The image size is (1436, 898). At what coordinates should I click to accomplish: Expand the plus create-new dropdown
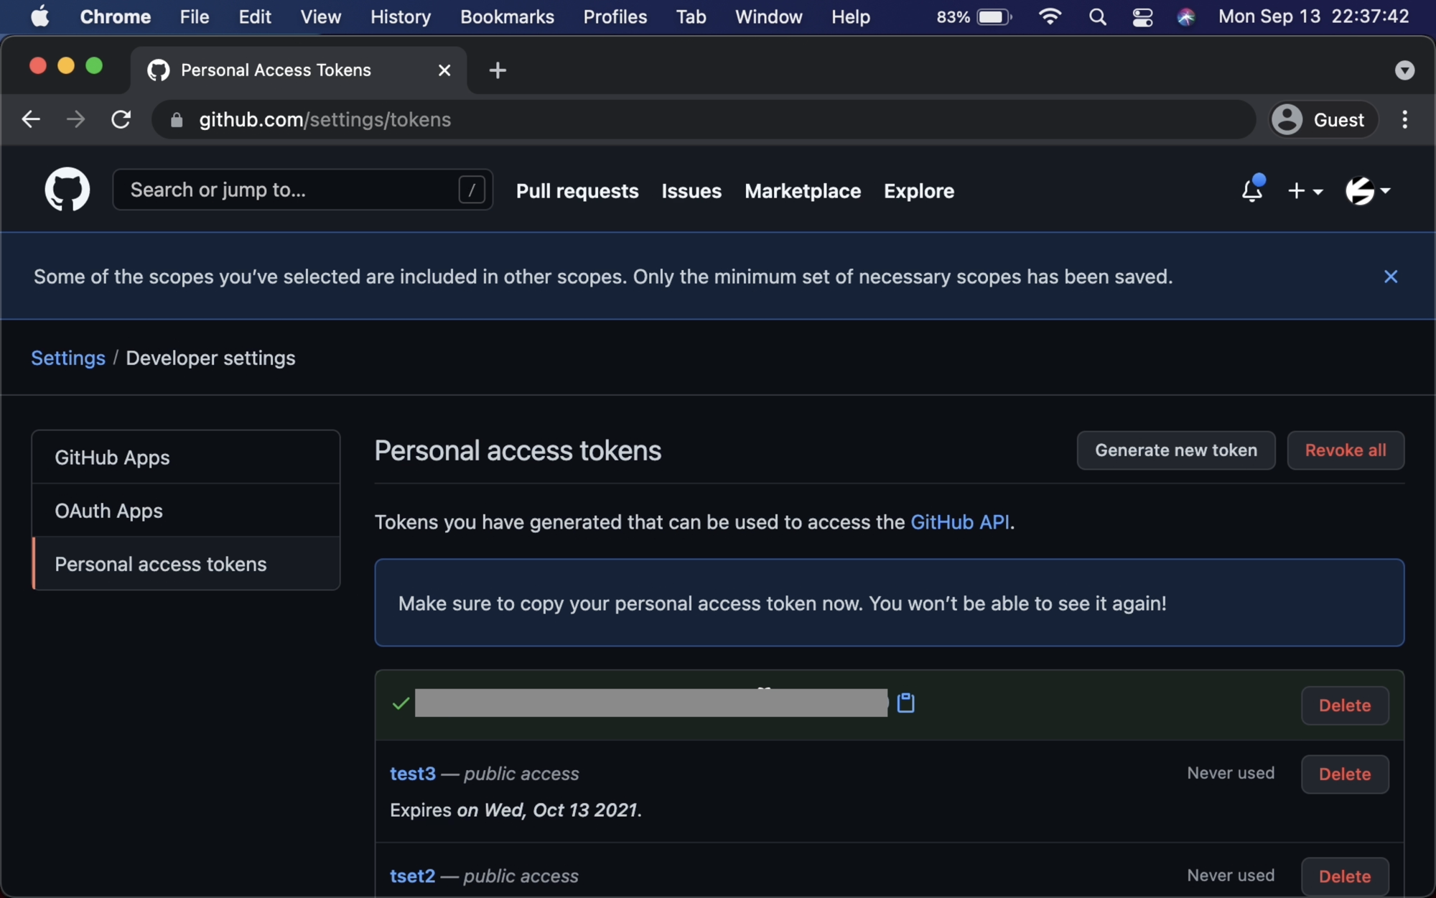1305,190
